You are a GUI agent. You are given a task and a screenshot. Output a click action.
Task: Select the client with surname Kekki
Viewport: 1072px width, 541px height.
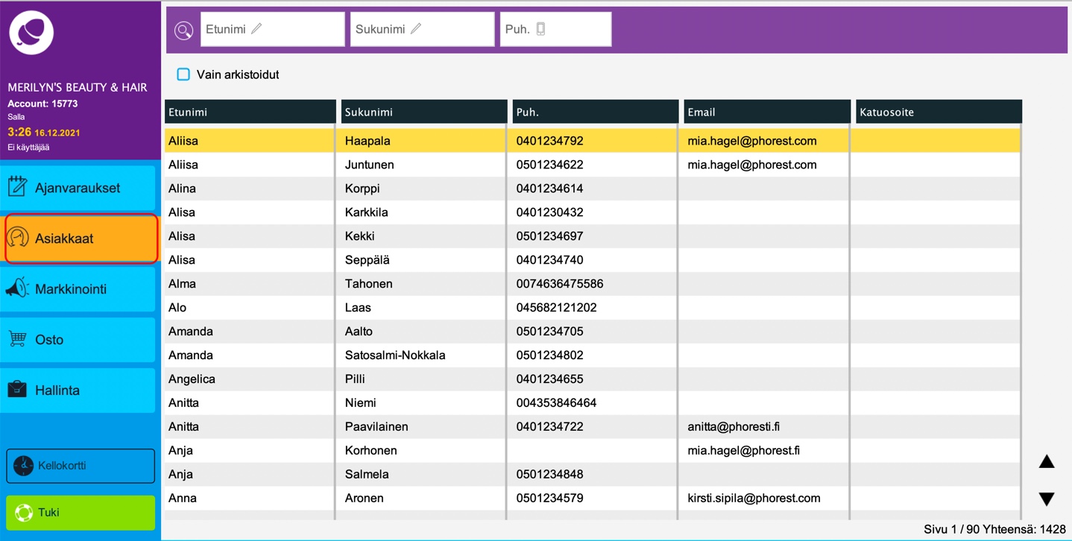(x=593, y=236)
